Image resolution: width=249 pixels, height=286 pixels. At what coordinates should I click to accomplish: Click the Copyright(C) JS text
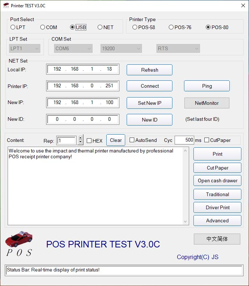click(197, 257)
